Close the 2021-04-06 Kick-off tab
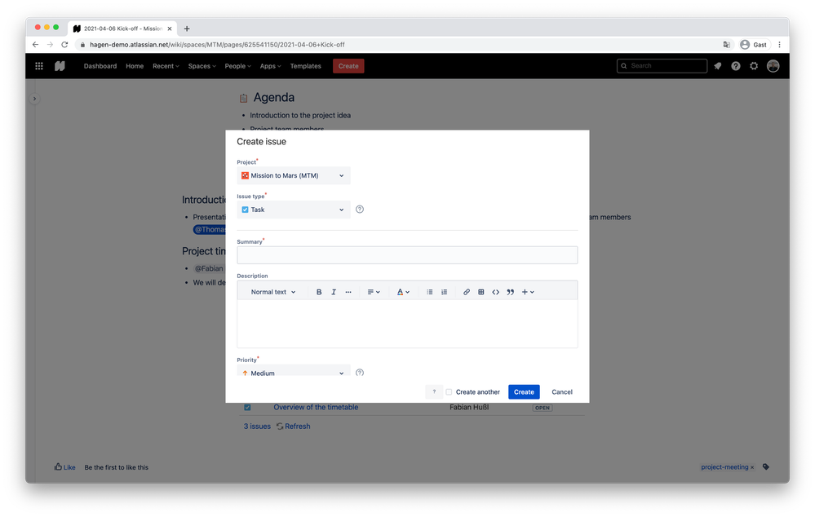The width and height of the screenshot is (815, 517). coord(170,29)
